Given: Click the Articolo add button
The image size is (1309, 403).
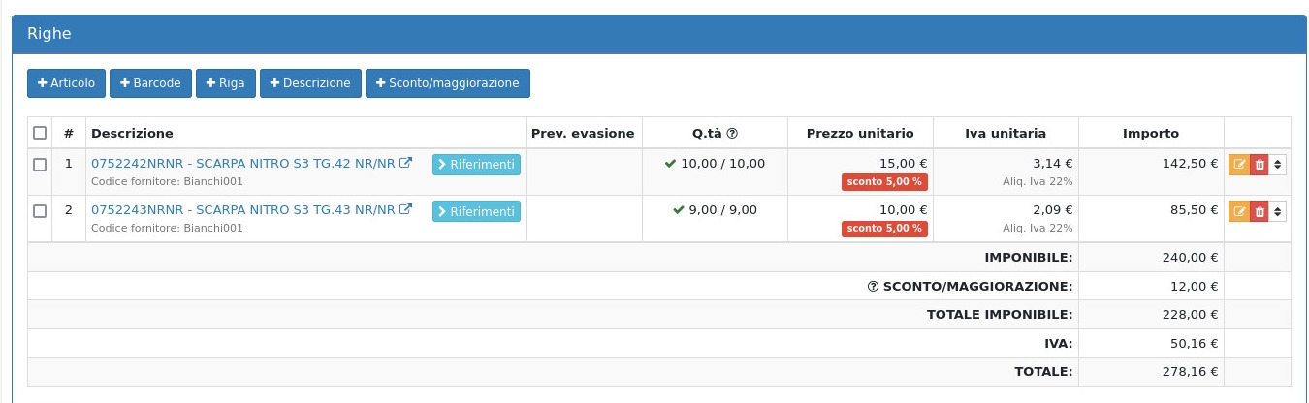Looking at the screenshot, I should pyautogui.click(x=66, y=83).
